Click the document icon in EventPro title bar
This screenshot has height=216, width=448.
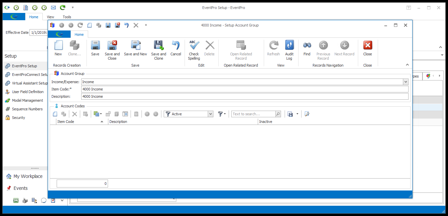[x=25, y=7]
